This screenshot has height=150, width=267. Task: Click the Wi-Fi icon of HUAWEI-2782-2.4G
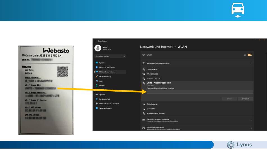(144, 79)
